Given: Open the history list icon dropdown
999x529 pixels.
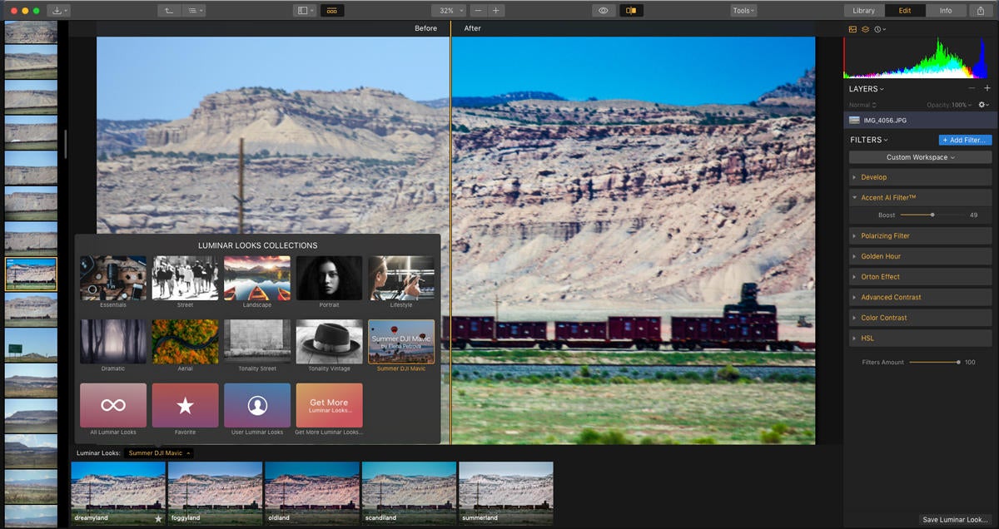Looking at the screenshot, I should (194, 11).
